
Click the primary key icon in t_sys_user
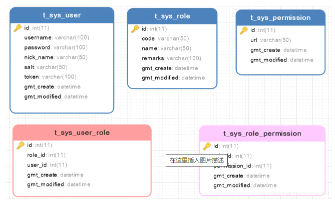18,28
